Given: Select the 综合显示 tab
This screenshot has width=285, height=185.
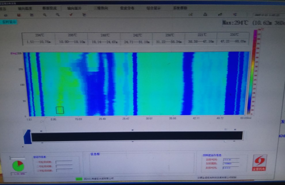Looking at the screenshot, I should (154, 8).
